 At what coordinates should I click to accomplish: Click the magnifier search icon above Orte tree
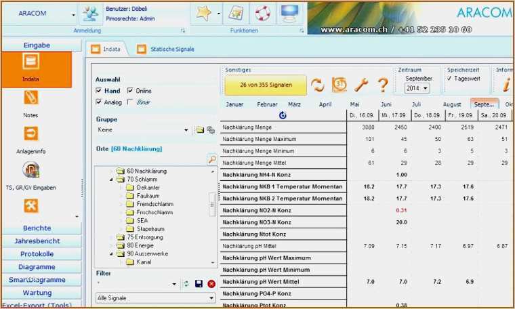pyautogui.click(x=211, y=160)
